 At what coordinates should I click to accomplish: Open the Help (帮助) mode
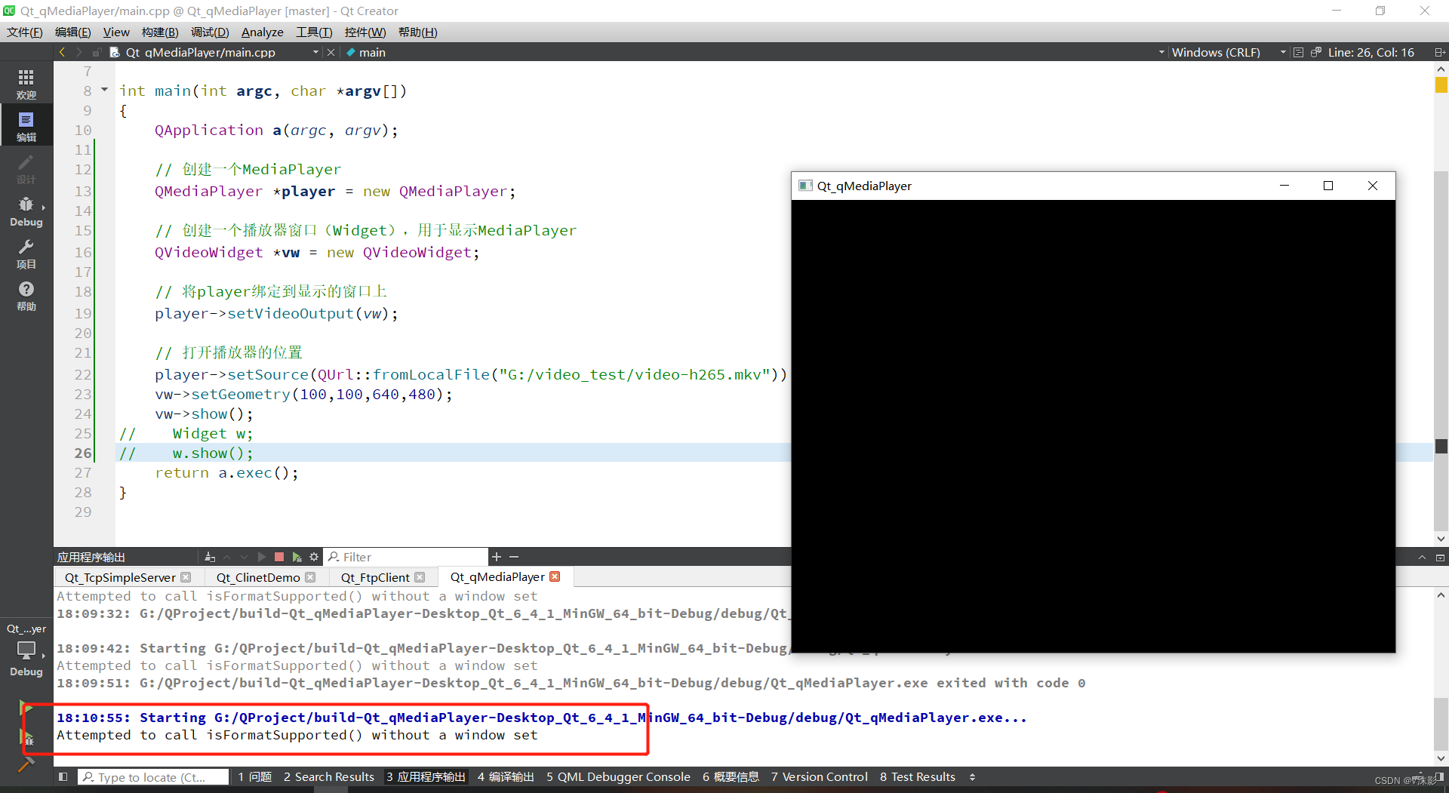[26, 294]
